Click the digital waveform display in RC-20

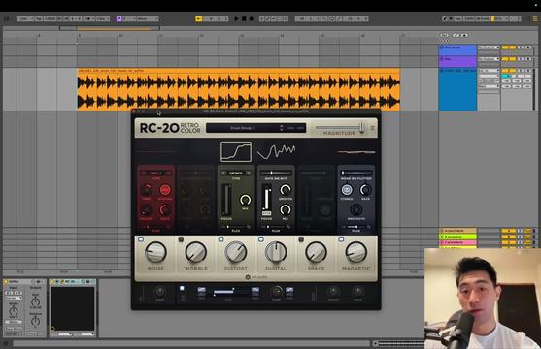tap(276, 151)
